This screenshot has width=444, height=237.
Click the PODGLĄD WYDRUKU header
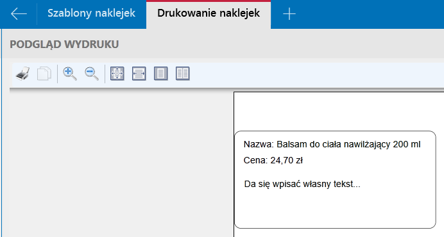(x=64, y=44)
